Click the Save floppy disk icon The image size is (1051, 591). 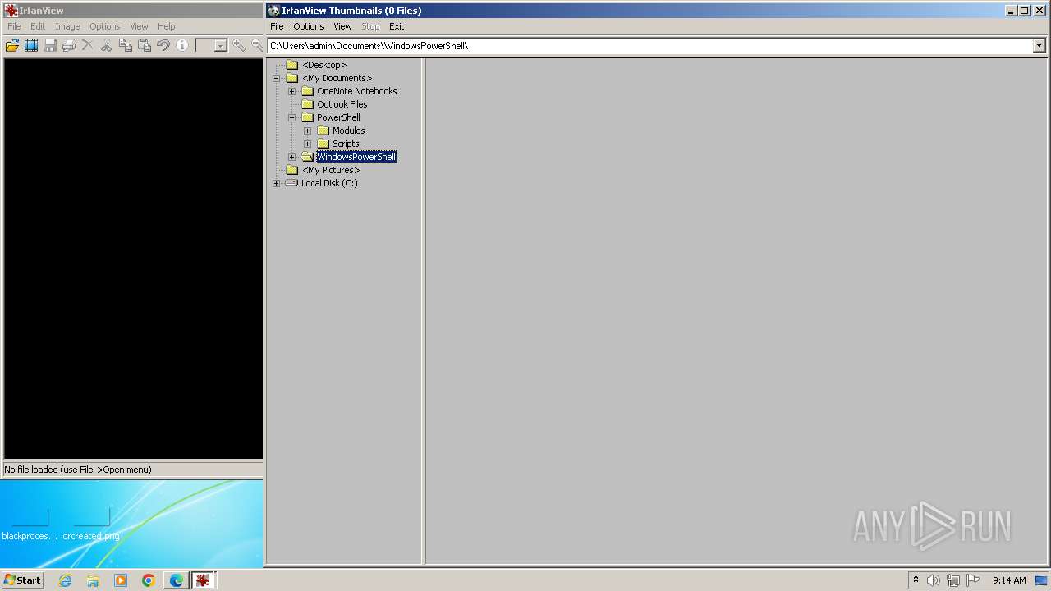[x=50, y=46]
